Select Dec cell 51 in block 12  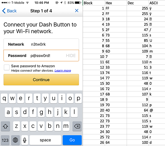coord(138,67)
